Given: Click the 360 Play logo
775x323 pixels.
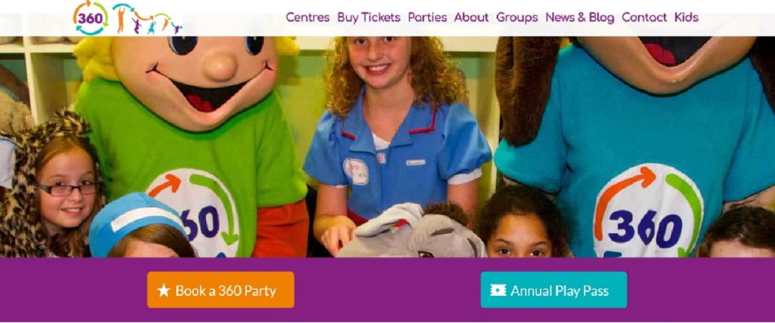Looking at the screenshot, I should click(127, 17).
